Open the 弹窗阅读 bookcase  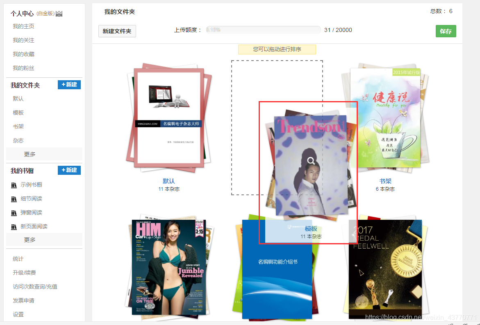click(x=31, y=212)
